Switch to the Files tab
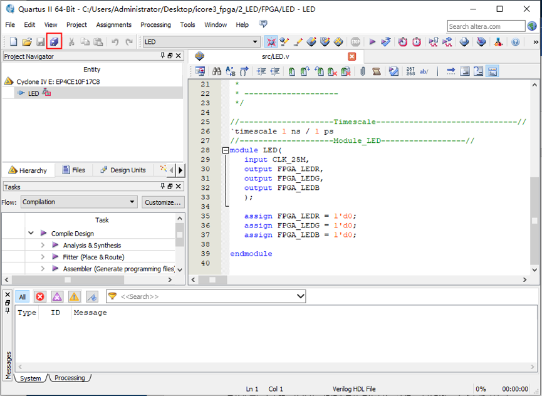The height and width of the screenshot is (396, 542). click(73, 170)
